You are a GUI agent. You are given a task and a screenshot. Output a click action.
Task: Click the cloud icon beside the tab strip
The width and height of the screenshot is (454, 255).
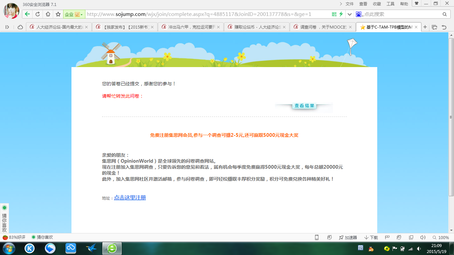pos(20,27)
